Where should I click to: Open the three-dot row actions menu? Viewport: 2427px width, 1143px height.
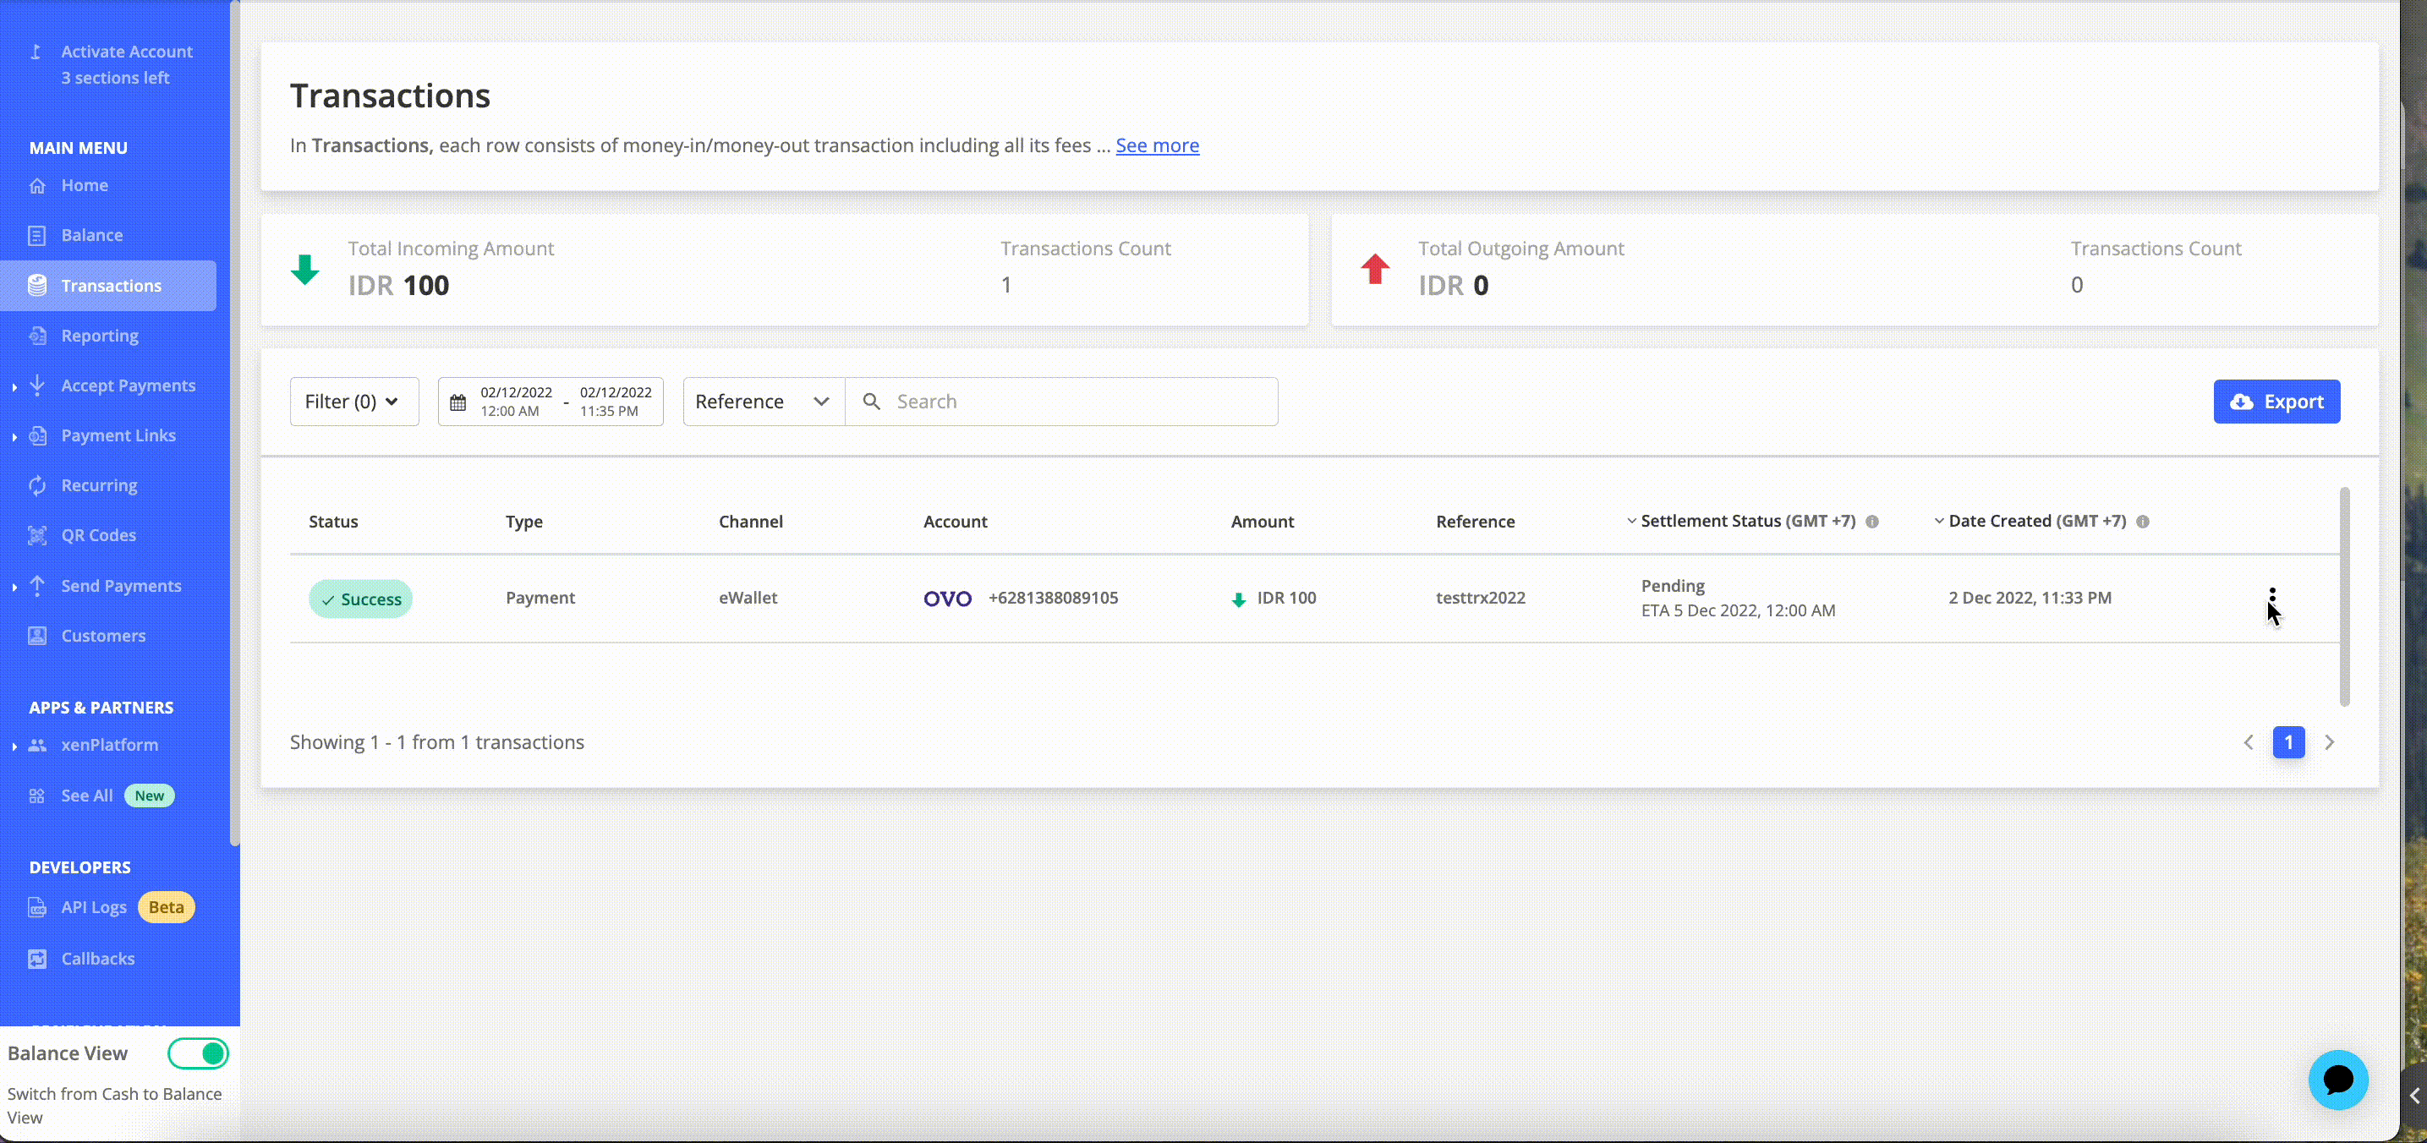[x=2271, y=598]
